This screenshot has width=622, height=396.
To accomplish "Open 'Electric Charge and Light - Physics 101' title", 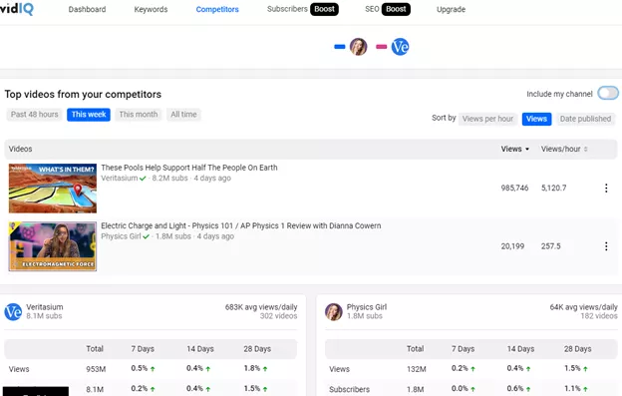I will tap(241, 225).
